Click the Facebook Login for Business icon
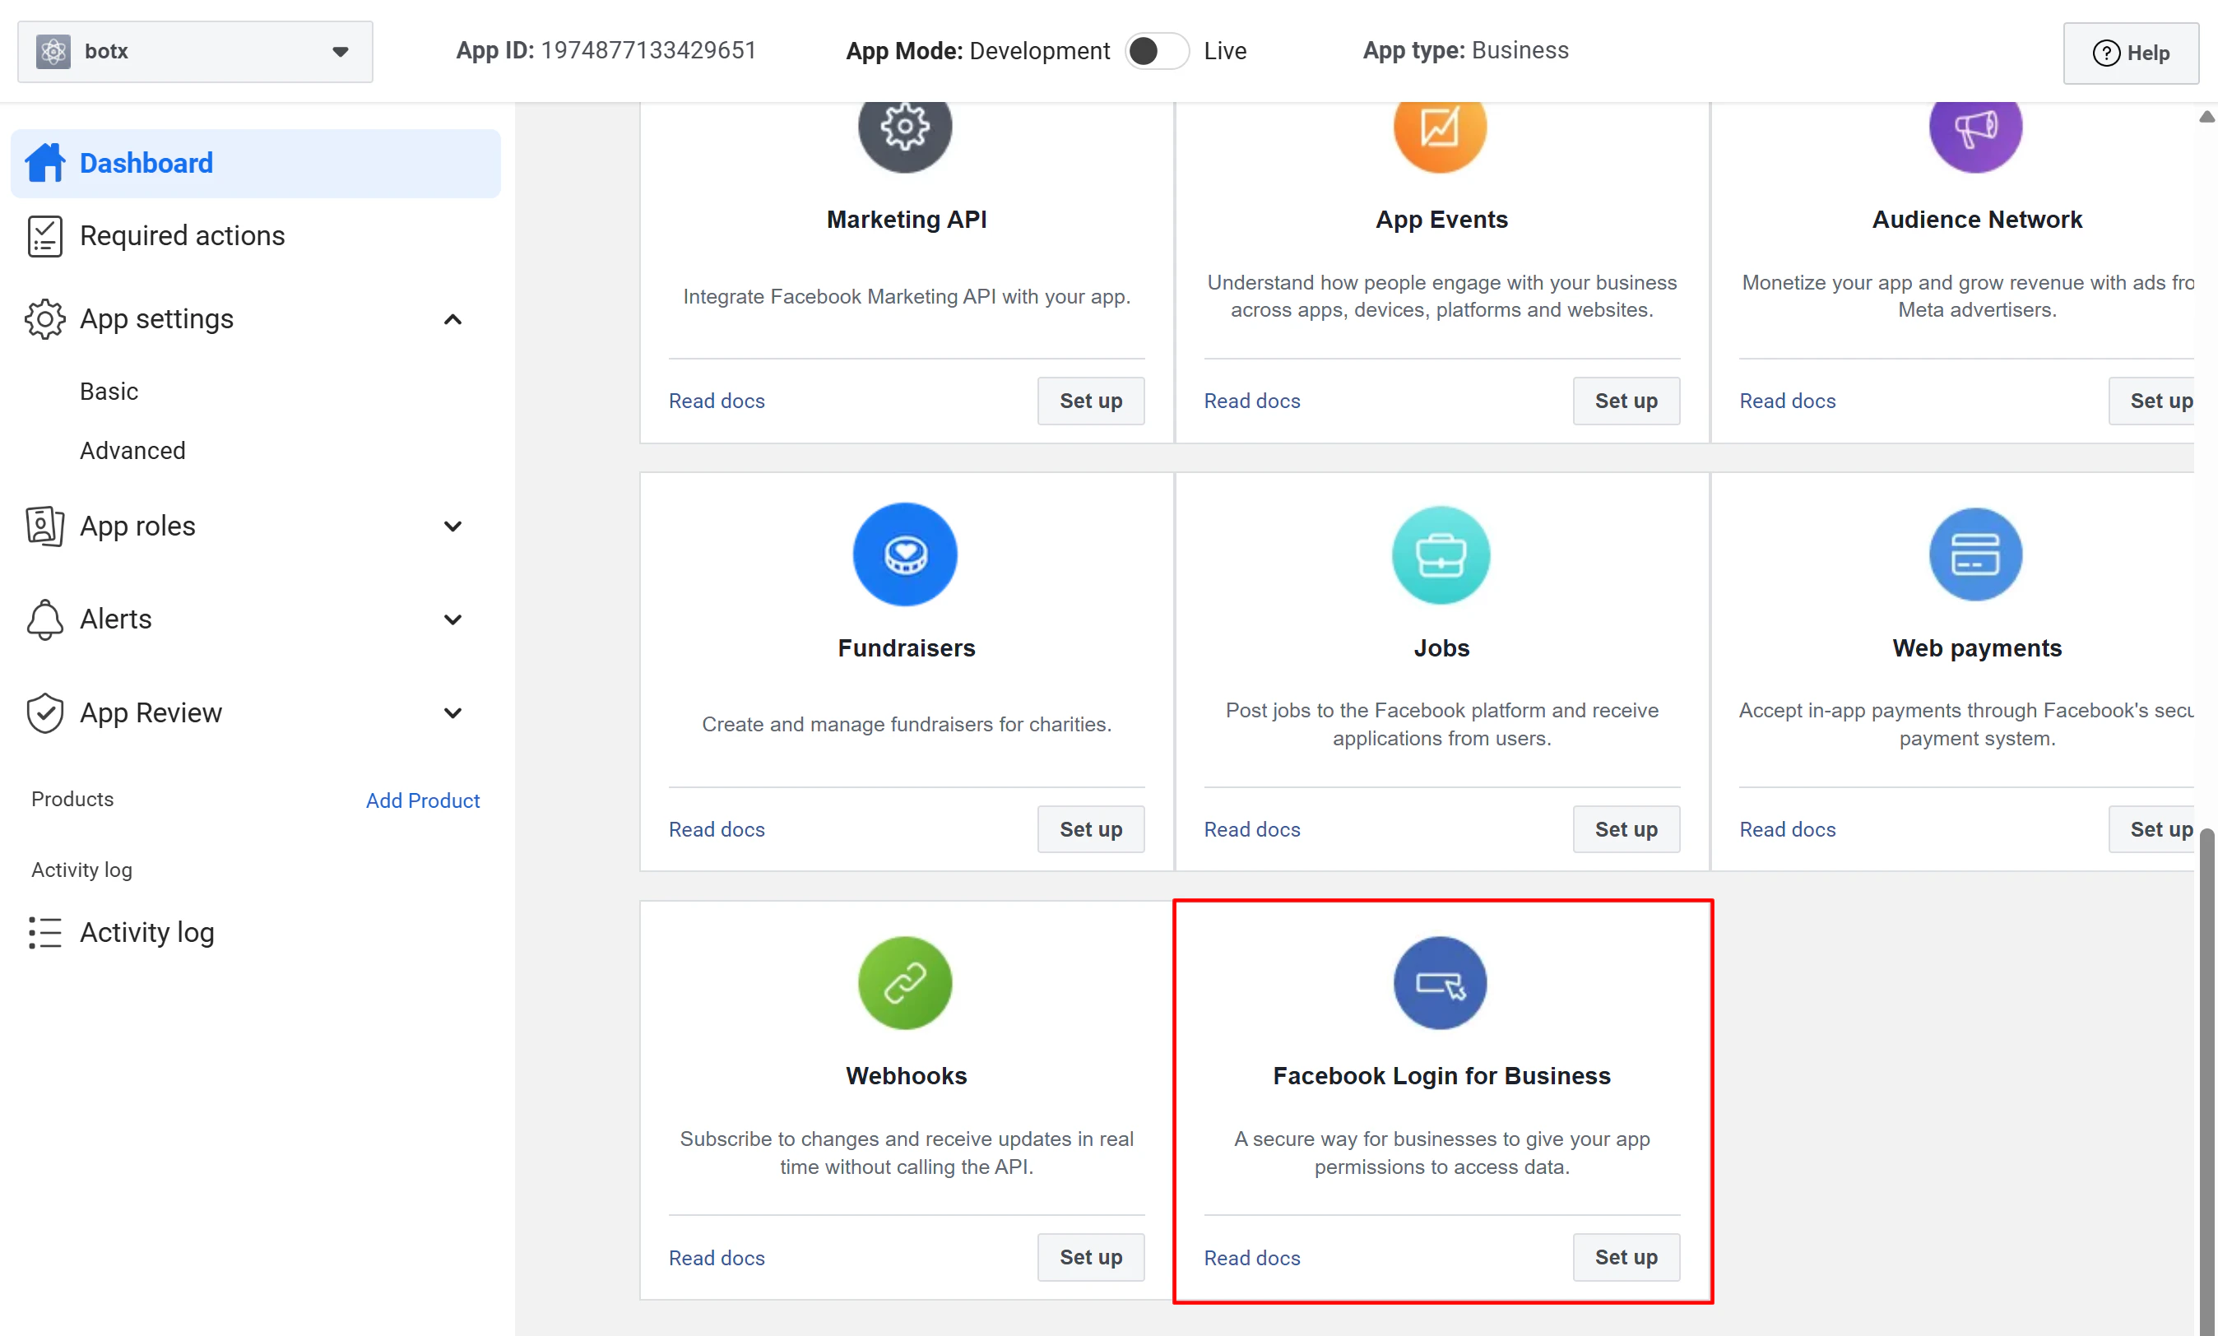The width and height of the screenshot is (2218, 1336). coord(1441,982)
